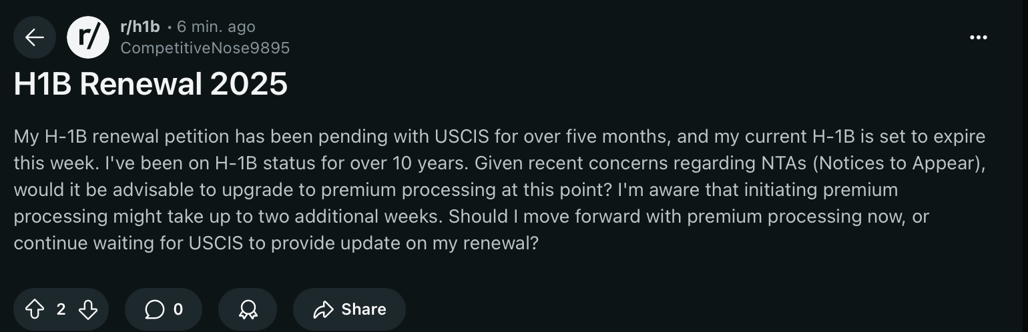Open comments via the speech bubble icon
Viewport: 1028px width, 332px height.
tap(154, 309)
